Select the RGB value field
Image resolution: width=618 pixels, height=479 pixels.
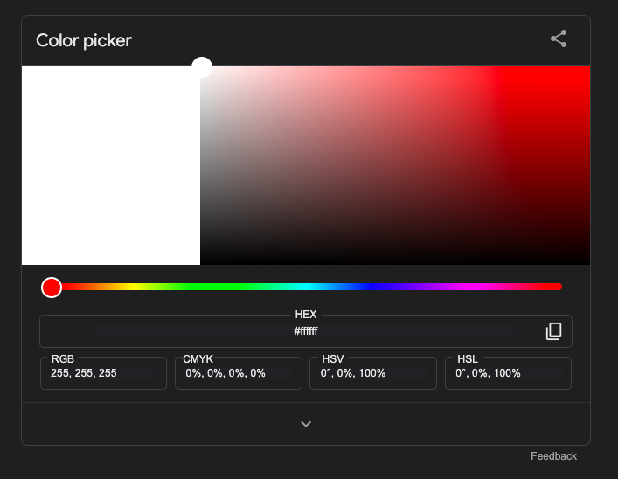tap(103, 373)
